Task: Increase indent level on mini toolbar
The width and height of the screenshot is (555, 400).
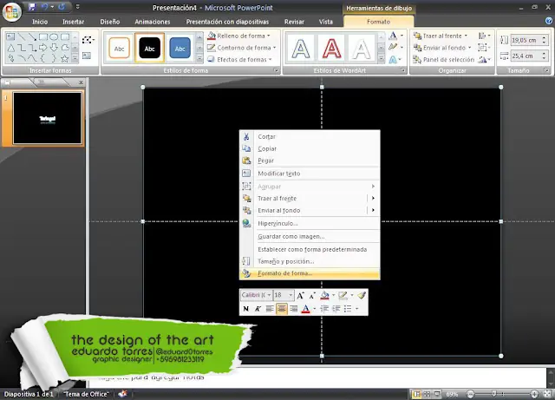Action: pyautogui.click(x=336, y=309)
